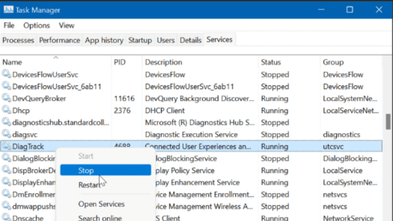
Task: Click the gear icon beside DevicesFlowUserSvc_6ab11
Action: pyautogui.click(x=6, y=86)
